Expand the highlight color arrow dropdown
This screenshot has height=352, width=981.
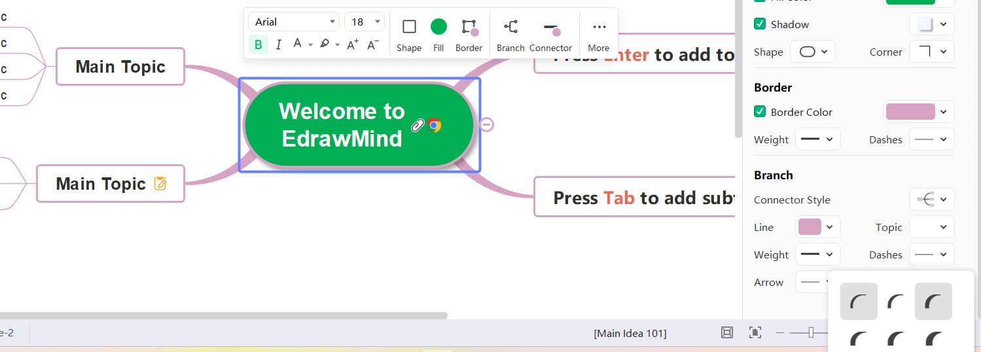point(337,44)
